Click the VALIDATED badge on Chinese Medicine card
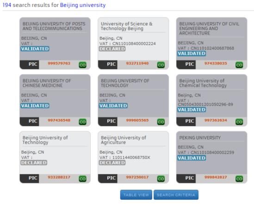The width and height of the screenshot is (254, 204). 35,106
